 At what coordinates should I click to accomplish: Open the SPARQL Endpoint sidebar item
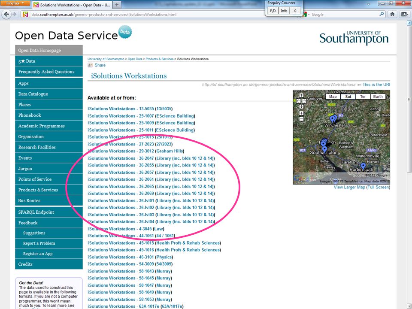pyautogui.click(x=49, y=212)
